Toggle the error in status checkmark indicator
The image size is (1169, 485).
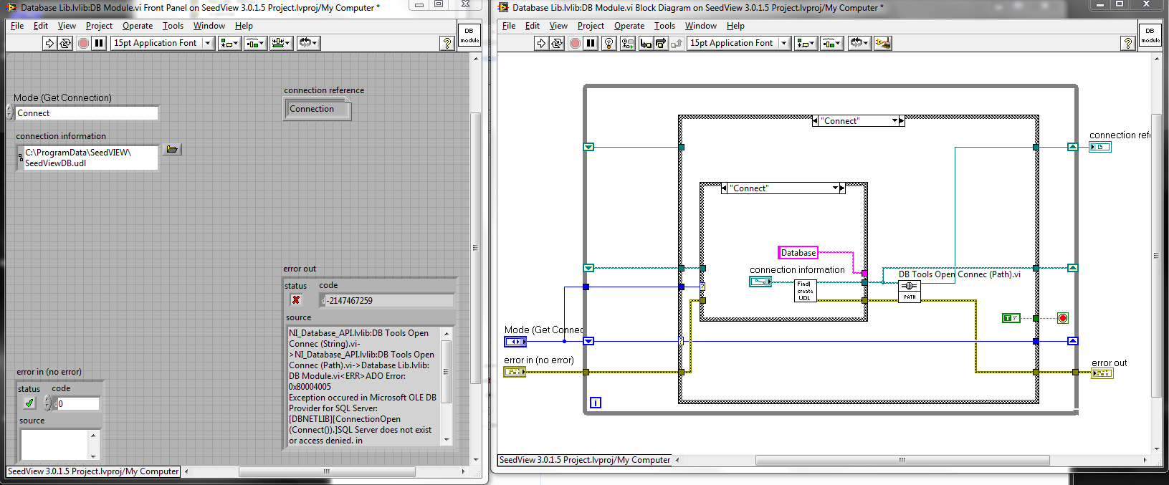29,403
